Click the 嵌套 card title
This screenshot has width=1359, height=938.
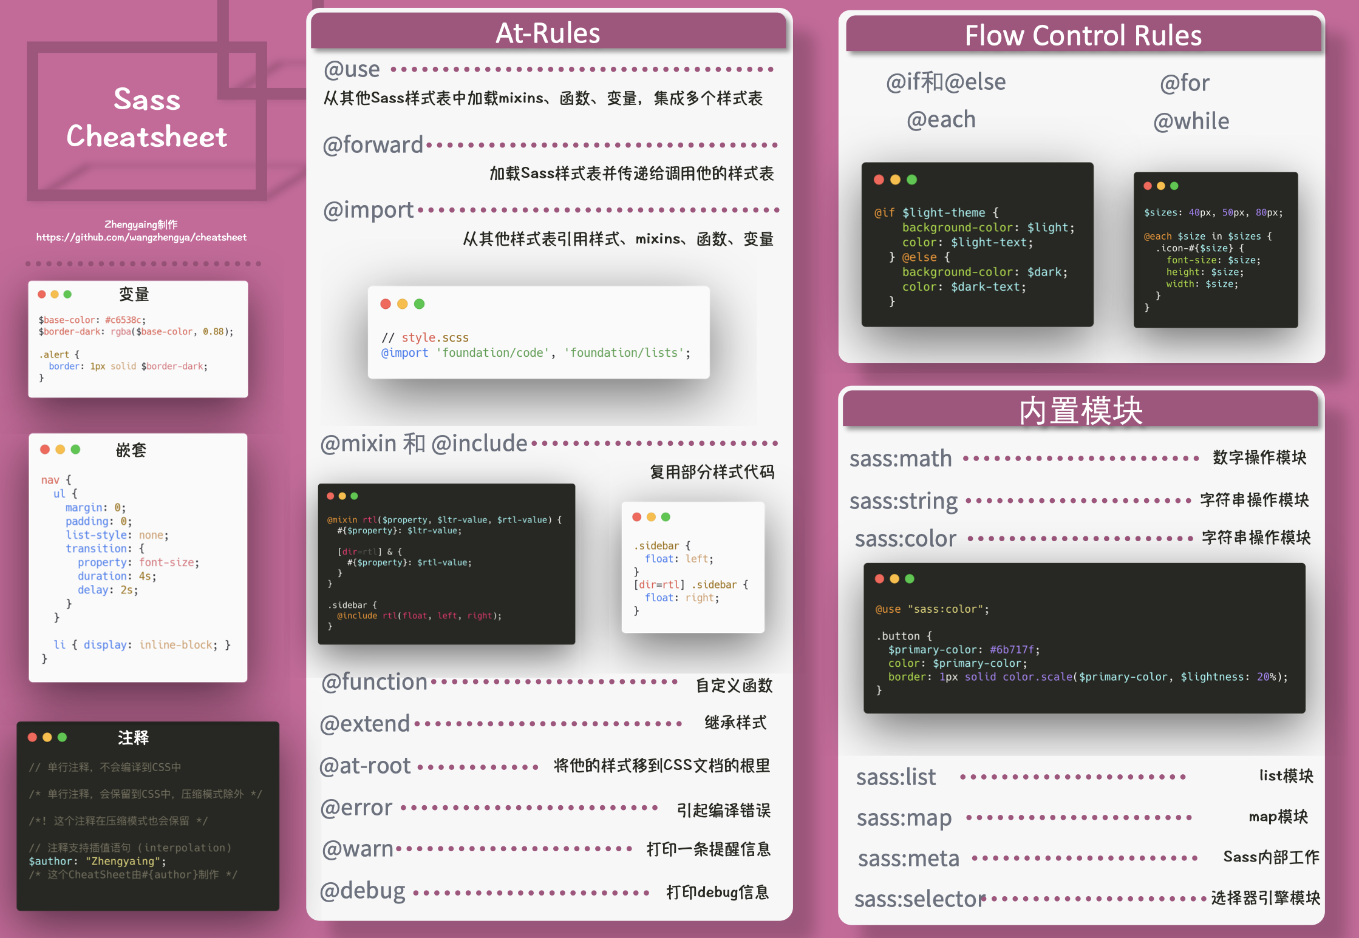click(131, 450)
